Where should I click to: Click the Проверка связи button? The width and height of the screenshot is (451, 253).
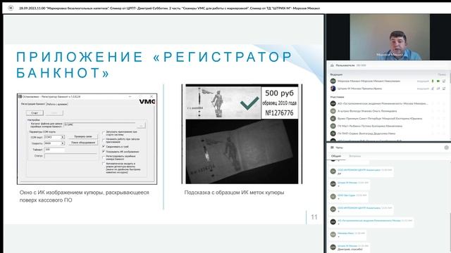coord(83,136)
